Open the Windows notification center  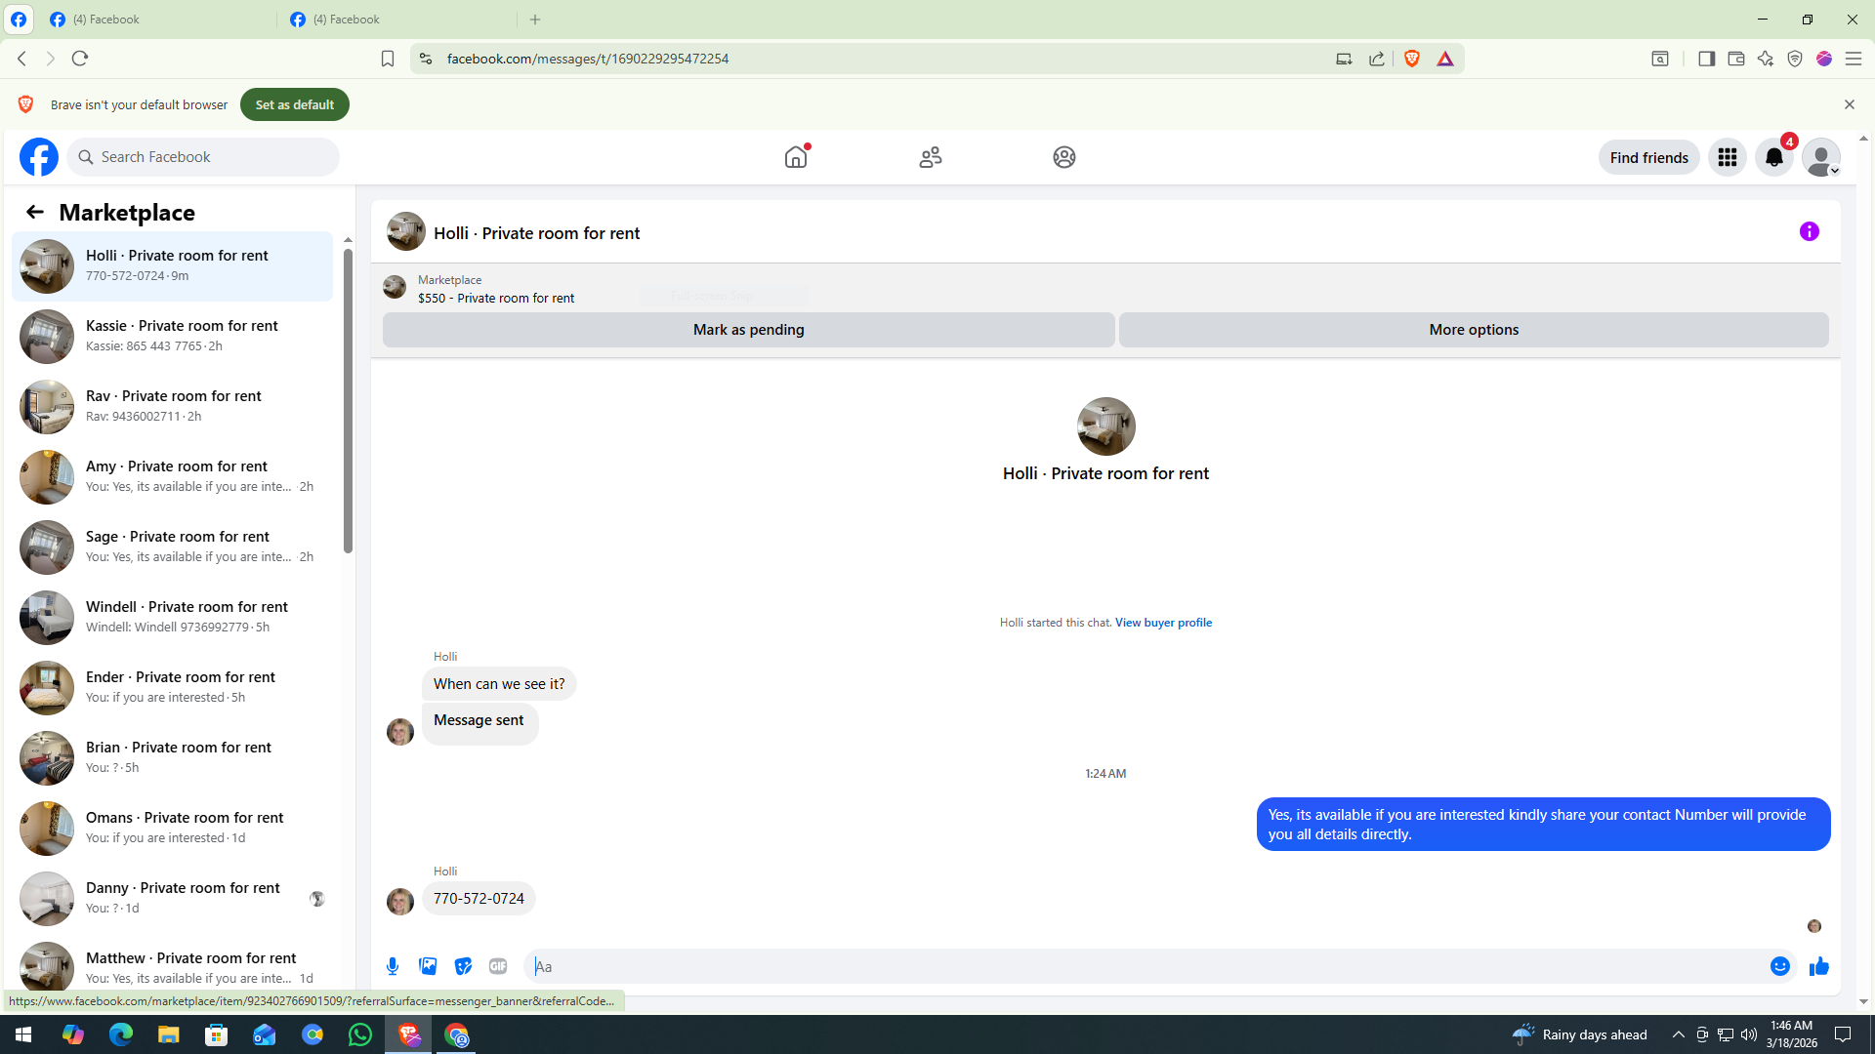tap(1844, 1034)
